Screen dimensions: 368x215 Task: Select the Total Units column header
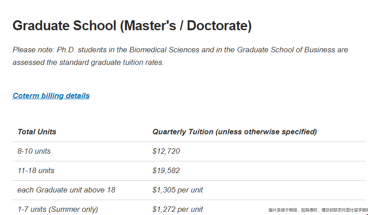point(37,132)
